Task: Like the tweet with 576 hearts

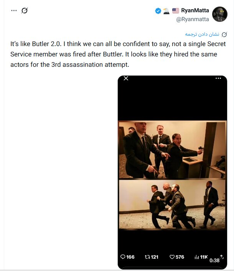Action: pyautogui.click(x=177, y=257)
